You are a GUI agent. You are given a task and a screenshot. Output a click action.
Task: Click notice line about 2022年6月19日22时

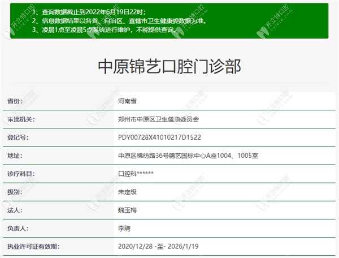[89, 12]
